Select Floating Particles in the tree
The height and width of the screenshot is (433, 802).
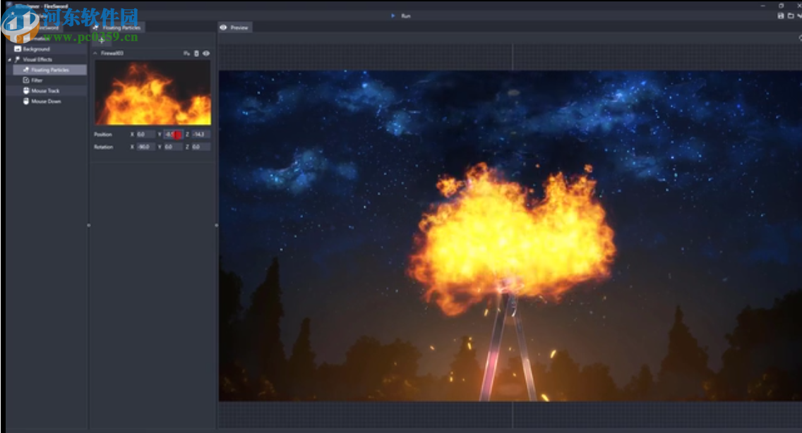(49, 70)
